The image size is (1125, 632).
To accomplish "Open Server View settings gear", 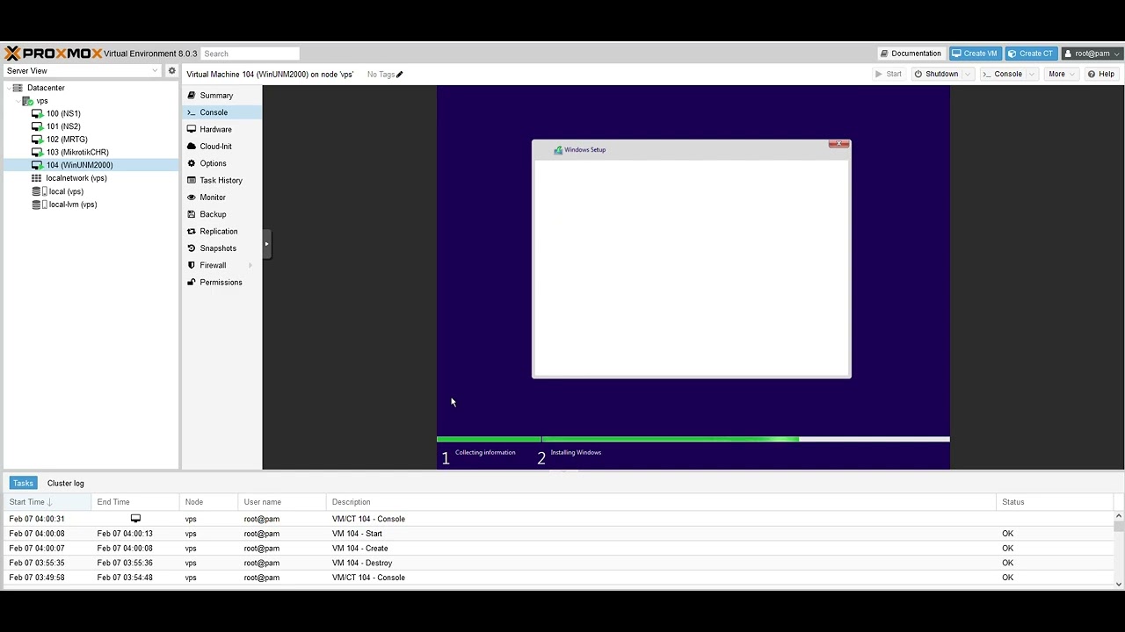I will point(171,71).
